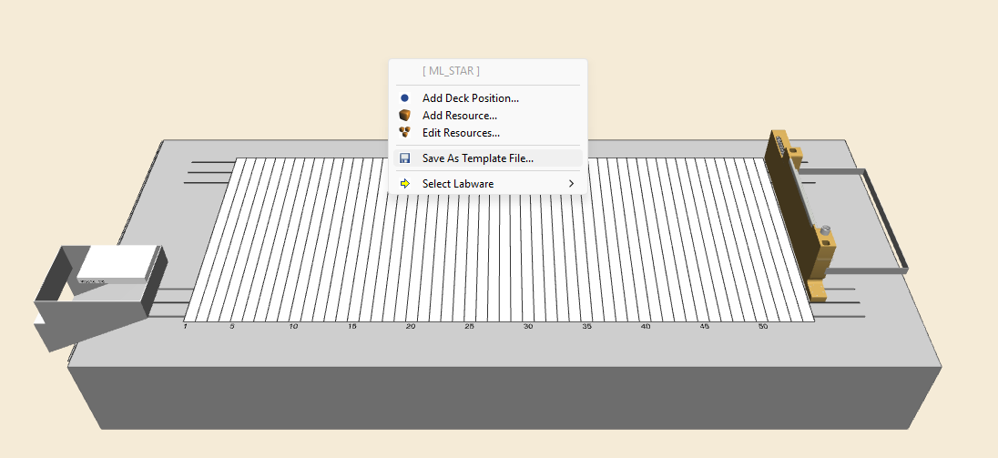Click the [ ML_STAR ] menu header
This screenshot has height=458, width=998.
point(451,71)
